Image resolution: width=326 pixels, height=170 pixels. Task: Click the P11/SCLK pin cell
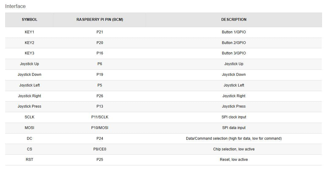coord(100,117)
